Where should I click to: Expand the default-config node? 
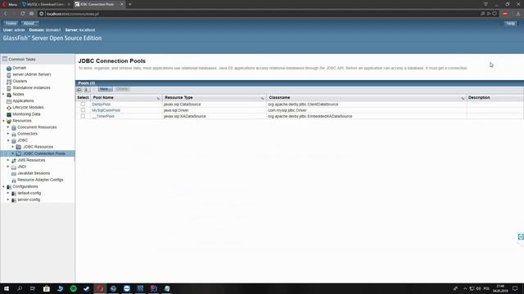[8, 193]
